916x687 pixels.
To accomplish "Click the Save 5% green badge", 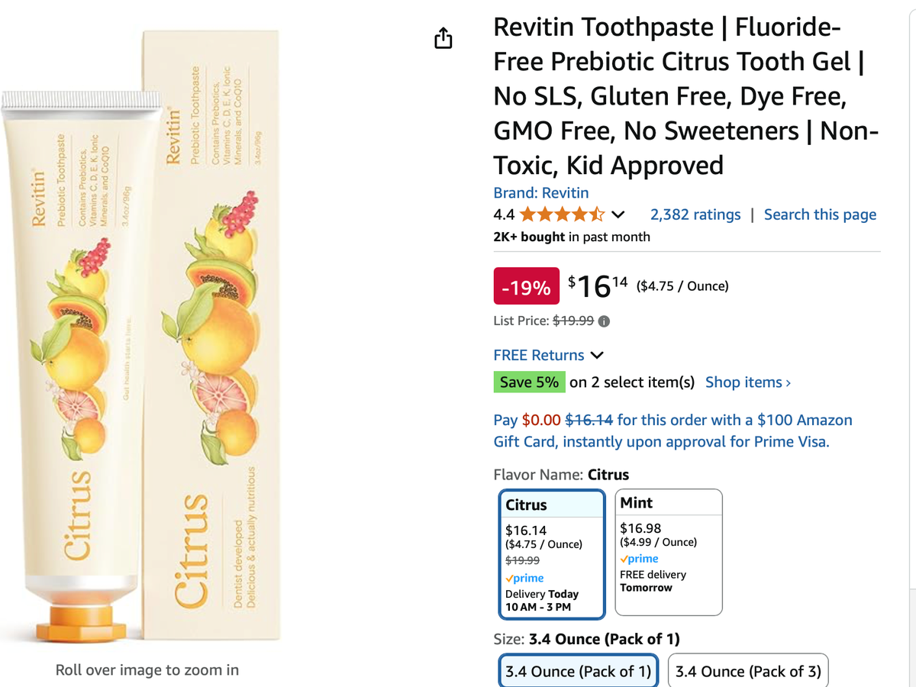I will pos(529,382).
